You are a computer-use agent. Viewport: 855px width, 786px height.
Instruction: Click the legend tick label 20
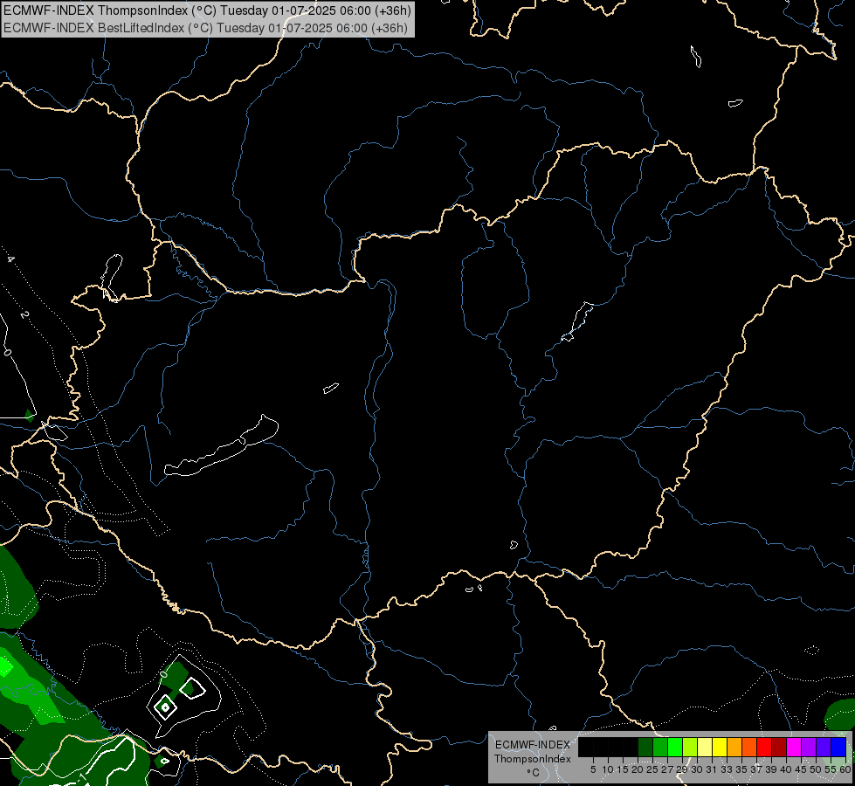coord(638,769)
